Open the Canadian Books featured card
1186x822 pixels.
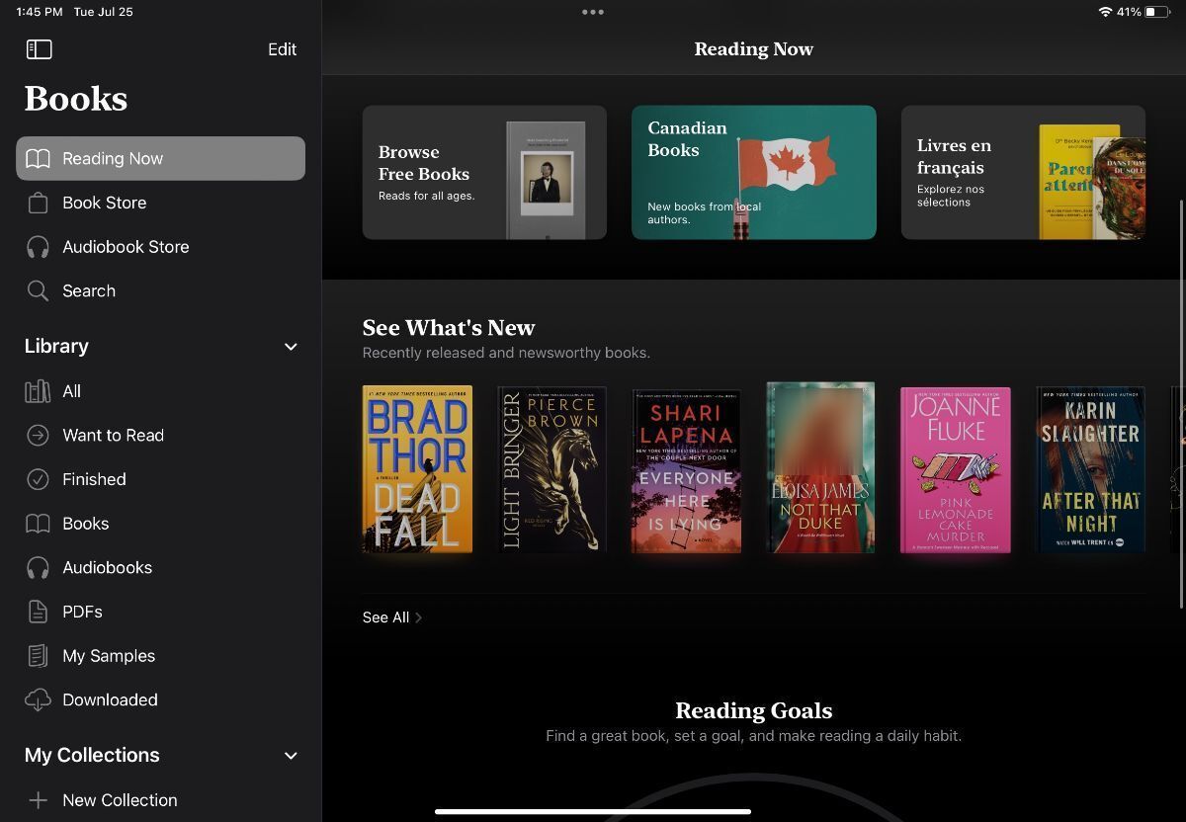coord(753,172)
